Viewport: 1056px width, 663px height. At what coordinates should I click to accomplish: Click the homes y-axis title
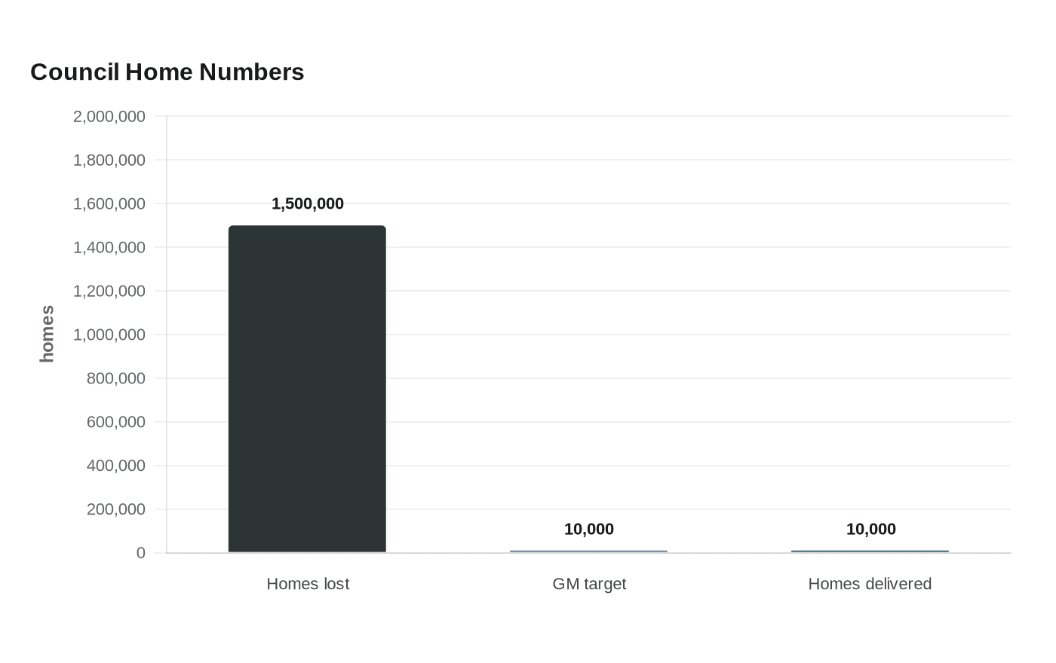(47, 334)
